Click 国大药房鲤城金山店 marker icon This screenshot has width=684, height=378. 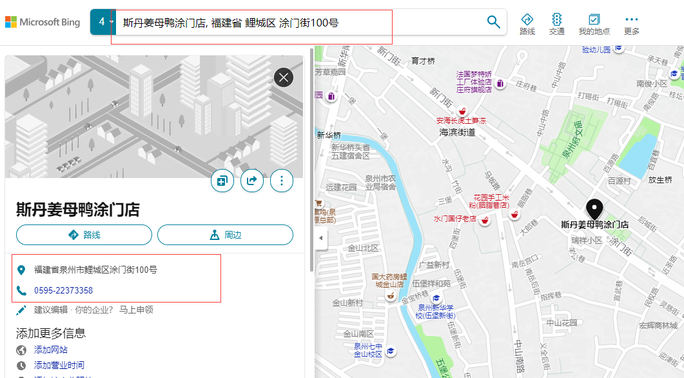click(391, 296)
